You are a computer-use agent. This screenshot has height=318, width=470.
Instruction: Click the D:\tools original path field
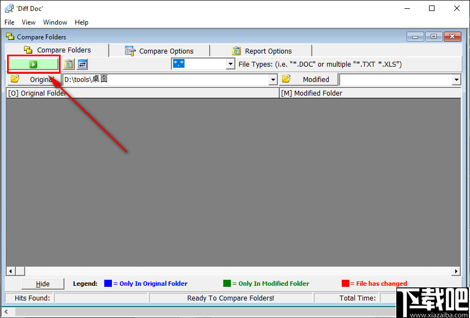pos(166,80)
